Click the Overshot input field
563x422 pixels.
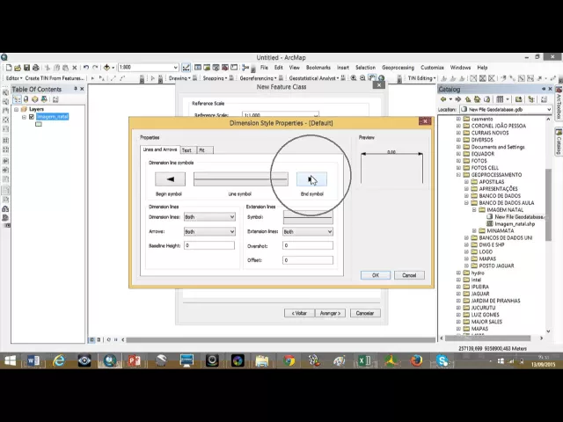pyautogui.click(x=308, y=245)
